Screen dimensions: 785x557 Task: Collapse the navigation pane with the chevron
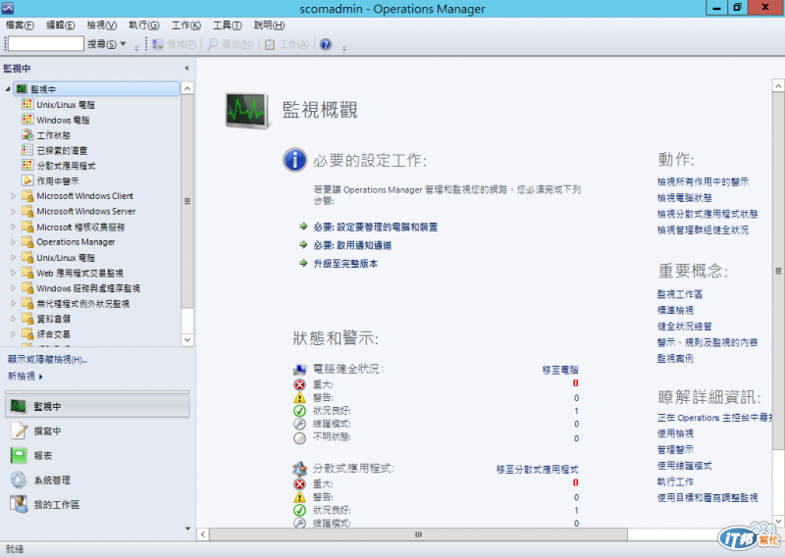[x=186, y=68]
